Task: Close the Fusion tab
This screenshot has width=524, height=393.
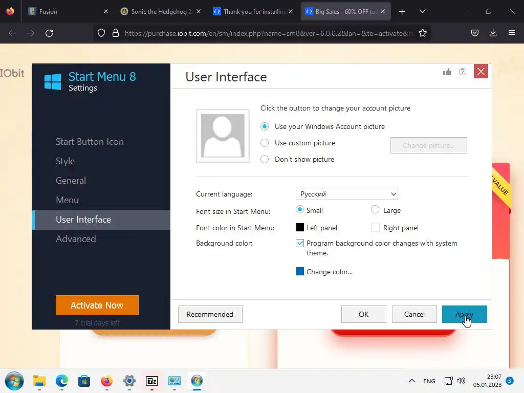Action: point(106,11)
